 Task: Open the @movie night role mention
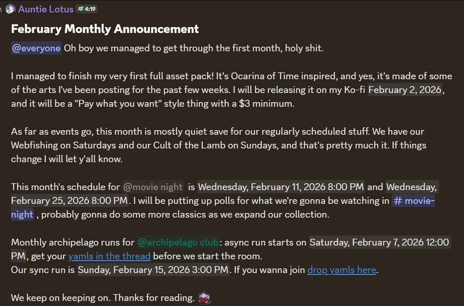[153, 187]
